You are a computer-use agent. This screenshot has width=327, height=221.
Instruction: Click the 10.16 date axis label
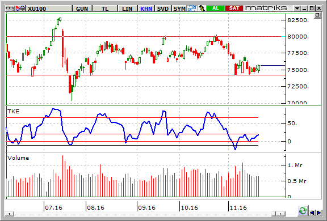190,207
